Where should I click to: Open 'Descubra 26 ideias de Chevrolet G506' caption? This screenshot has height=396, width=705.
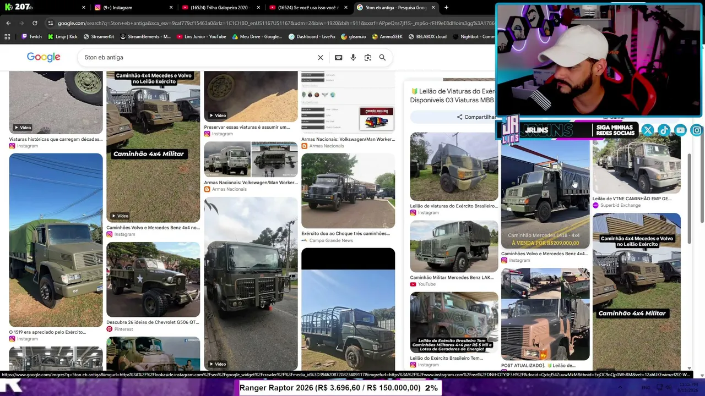(153, 322)
